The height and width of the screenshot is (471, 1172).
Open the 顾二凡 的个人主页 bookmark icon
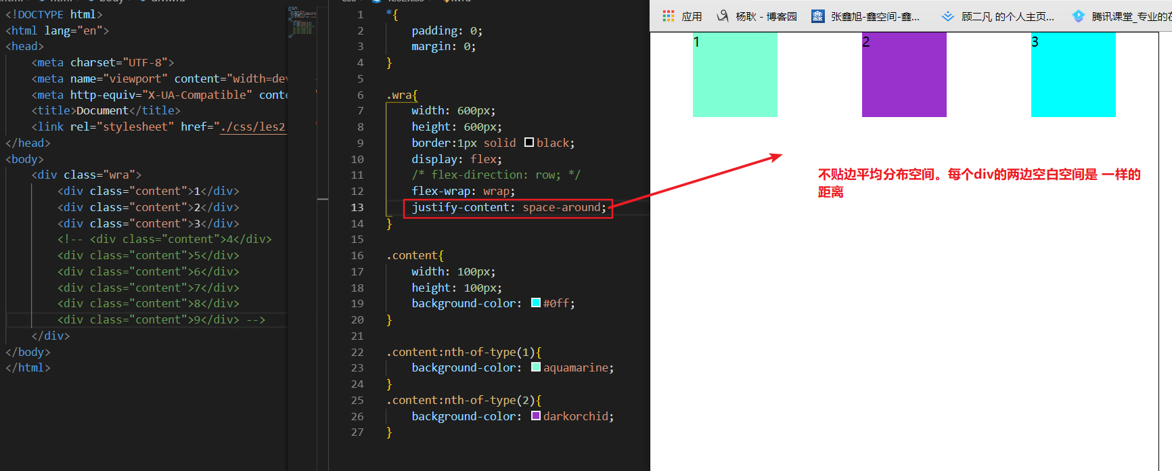coord(948,16)
